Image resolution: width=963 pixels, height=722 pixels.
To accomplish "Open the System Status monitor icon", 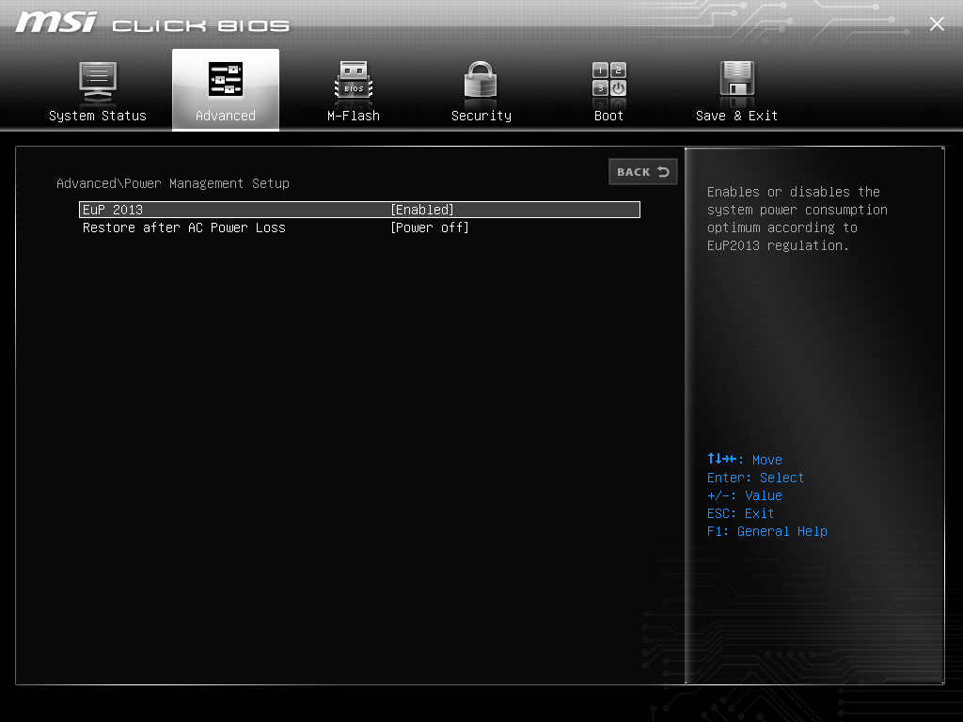I will (x=98, y=82).
